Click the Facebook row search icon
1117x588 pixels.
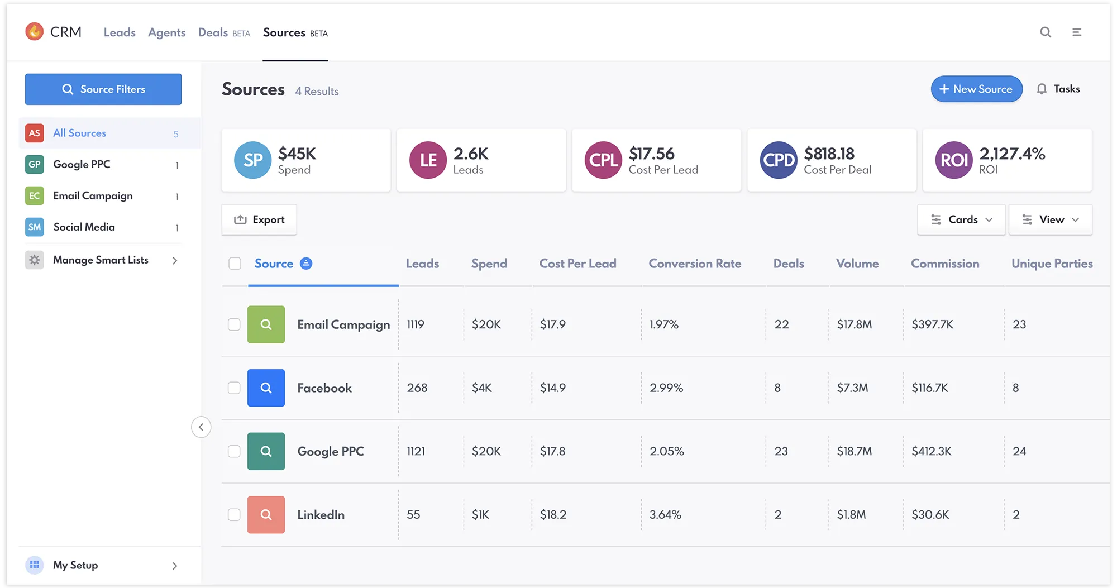[266, 388]
